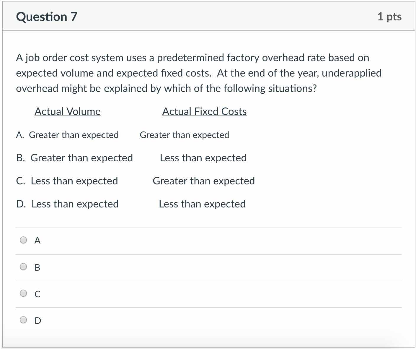Click row B's "Greater than expected" volume text
416x349 pixels.
81,158
